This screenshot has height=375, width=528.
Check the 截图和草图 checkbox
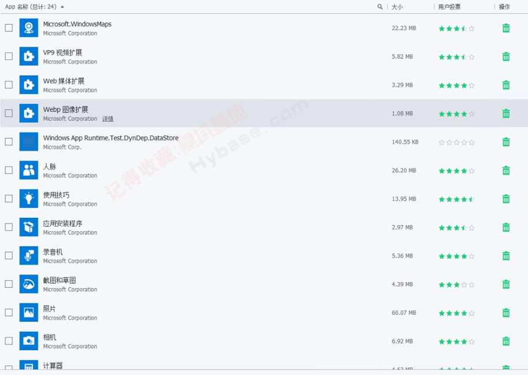point(9,284)
